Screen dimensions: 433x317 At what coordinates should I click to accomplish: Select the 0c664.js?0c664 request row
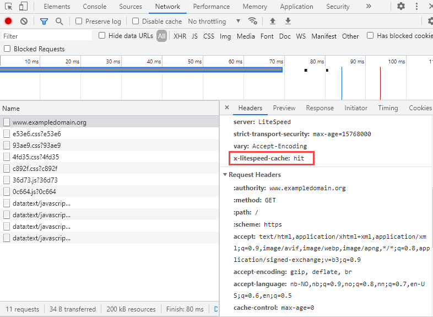click(x=110, y=192)
